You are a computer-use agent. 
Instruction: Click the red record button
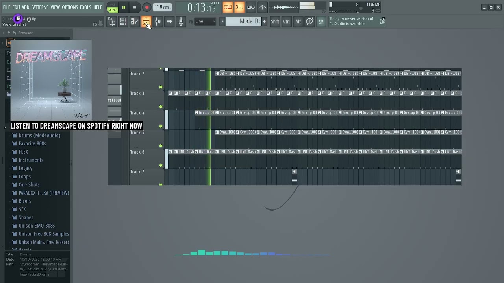tap(146, 7)
